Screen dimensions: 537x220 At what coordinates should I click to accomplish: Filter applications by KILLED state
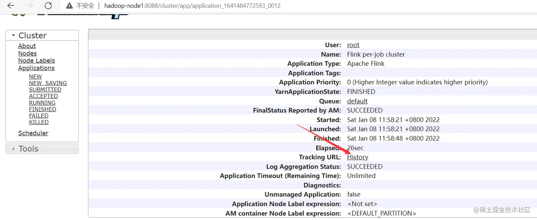point(39,122)
